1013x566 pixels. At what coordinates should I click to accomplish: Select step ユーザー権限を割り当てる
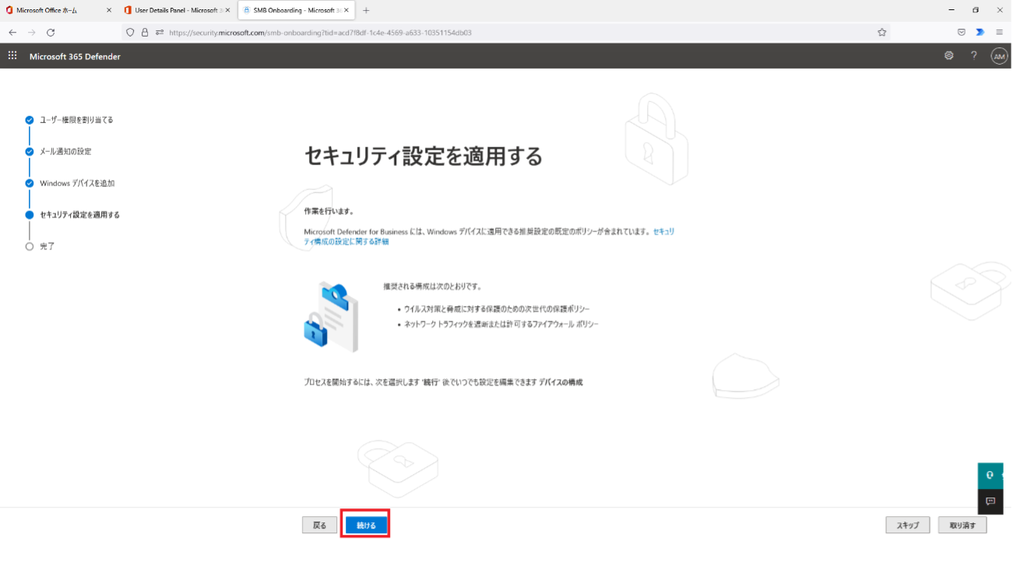point(76,120)
